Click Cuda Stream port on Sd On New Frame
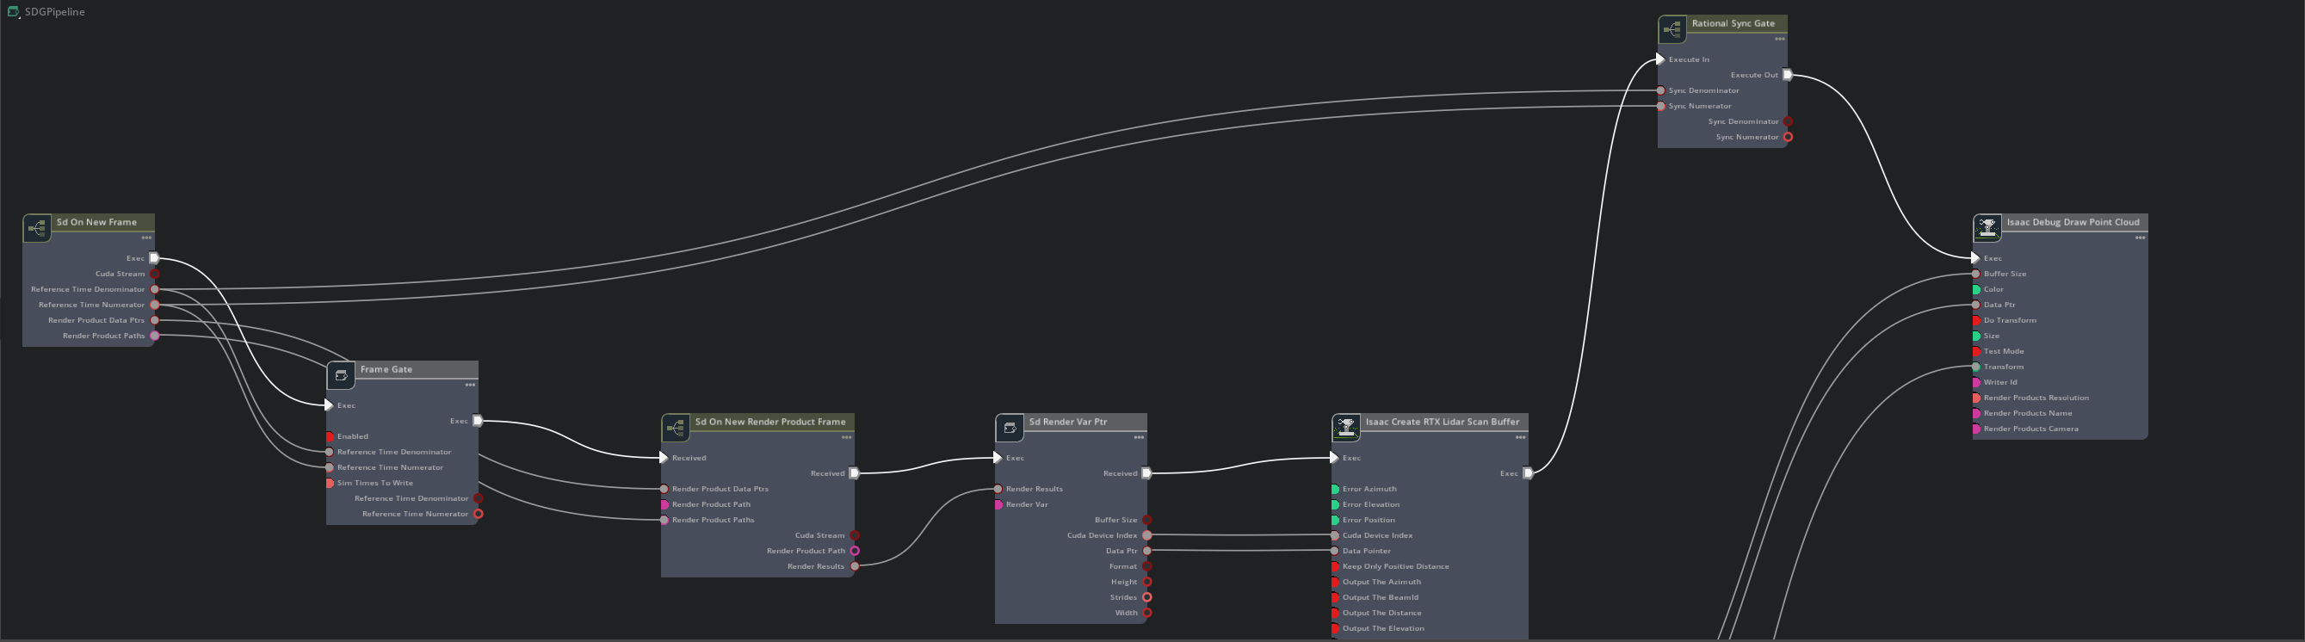The height and width of the screenshot is (642, 2305). pyautogui.click(x=155, y=274)
